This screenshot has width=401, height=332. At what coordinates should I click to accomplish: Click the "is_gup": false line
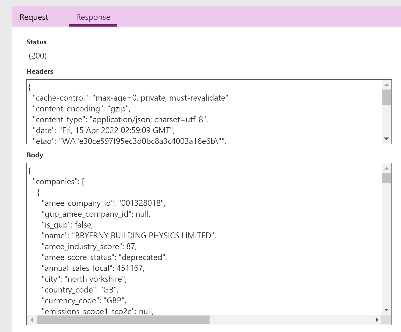pyautogui.click(x=67, y=225)
